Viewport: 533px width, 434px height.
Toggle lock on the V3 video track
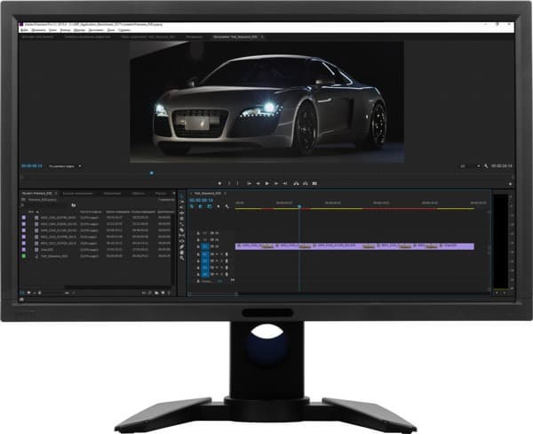(x=198, y=234)
